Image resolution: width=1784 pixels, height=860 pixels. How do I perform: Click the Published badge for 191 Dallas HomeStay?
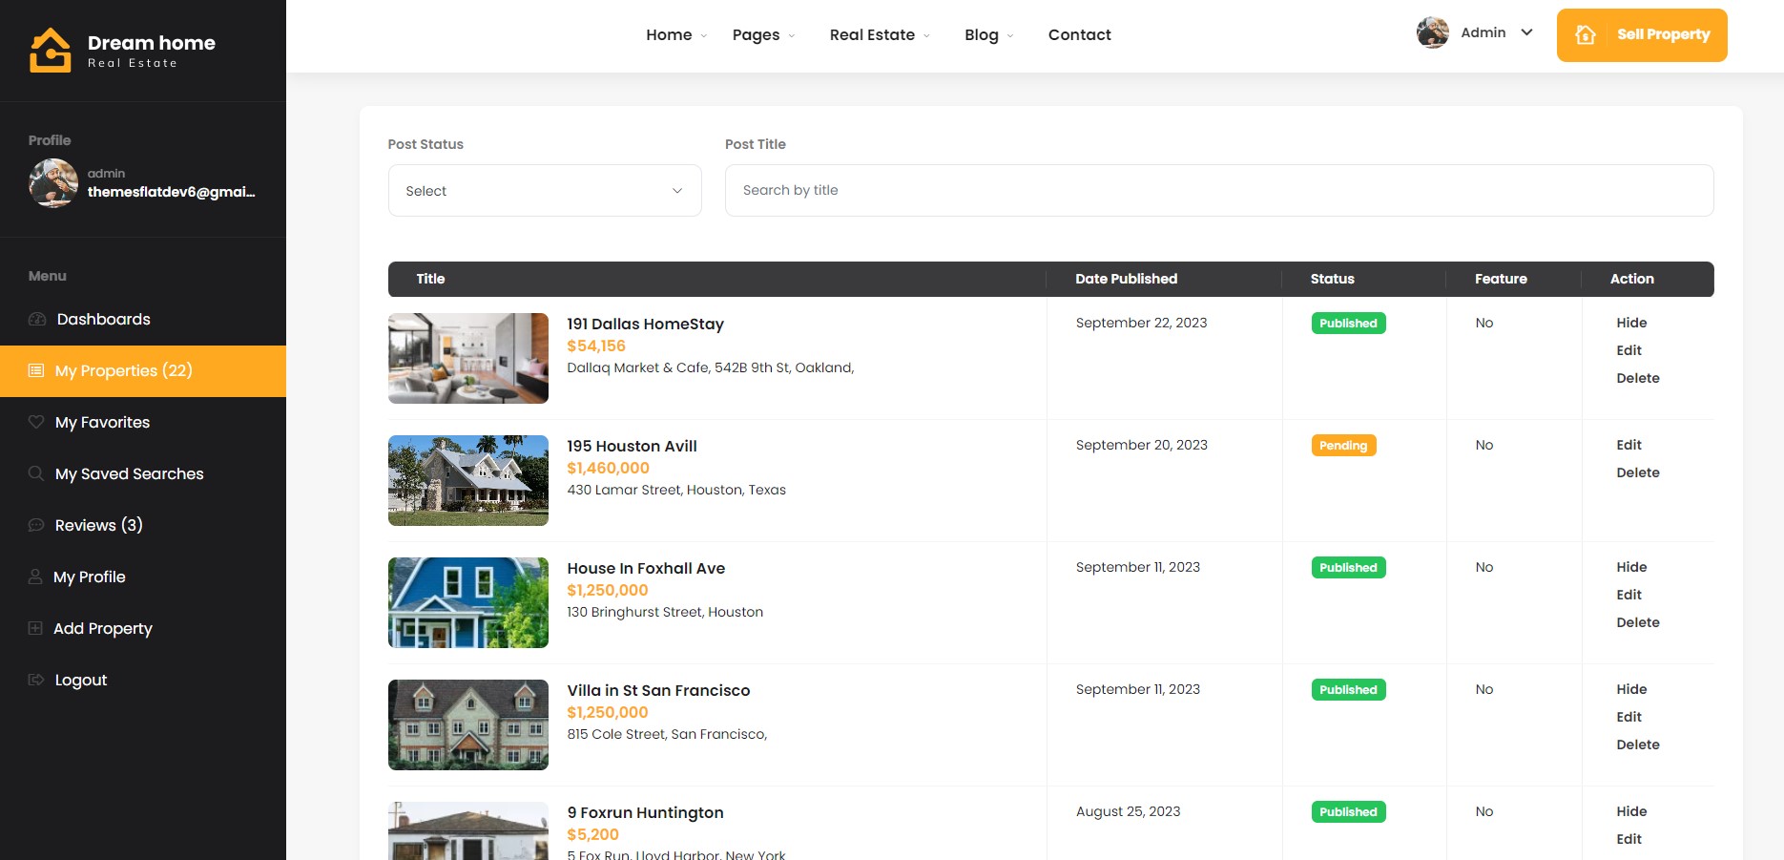coord(1348,324)
